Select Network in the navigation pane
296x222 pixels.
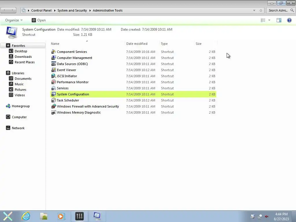coord(18,128)
